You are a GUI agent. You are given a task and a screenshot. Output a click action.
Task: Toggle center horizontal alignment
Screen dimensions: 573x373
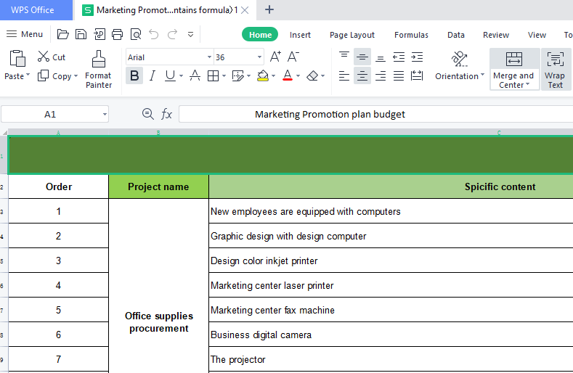click(362, 75)
